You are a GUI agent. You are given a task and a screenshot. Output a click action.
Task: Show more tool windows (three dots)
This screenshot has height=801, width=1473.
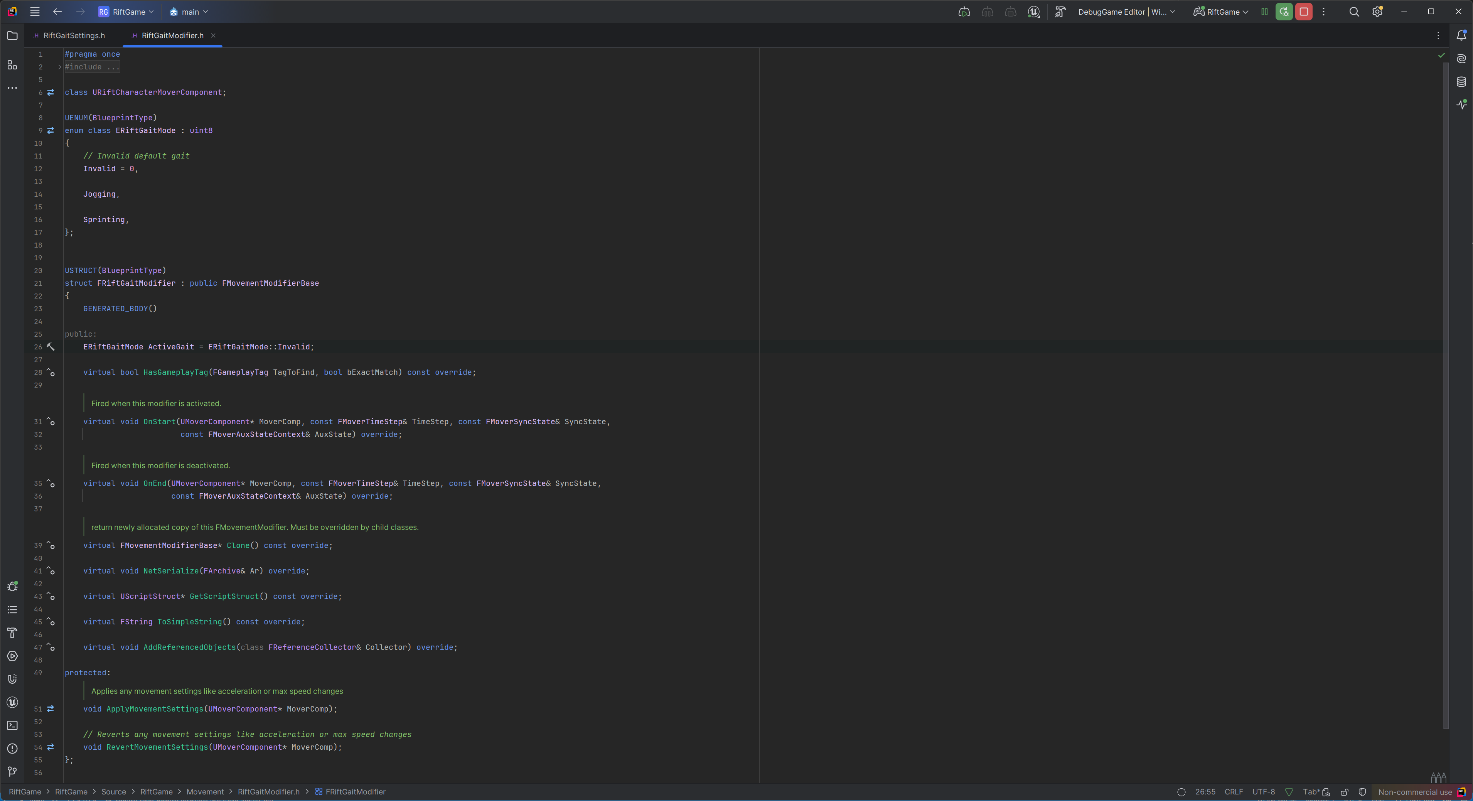coord(12,88)
